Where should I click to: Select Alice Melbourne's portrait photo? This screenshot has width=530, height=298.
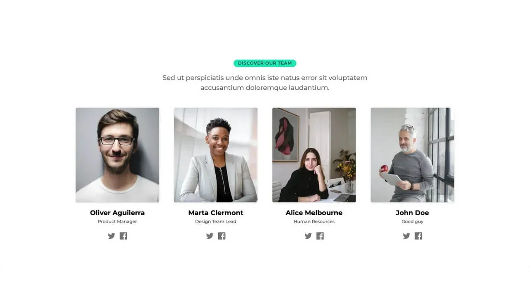point(314,155)
